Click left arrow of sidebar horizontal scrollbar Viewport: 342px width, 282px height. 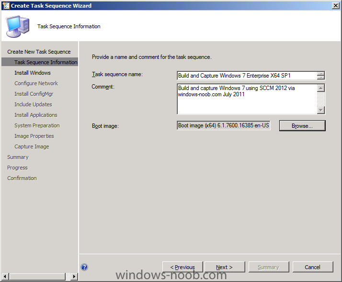(x=5, y=277)
